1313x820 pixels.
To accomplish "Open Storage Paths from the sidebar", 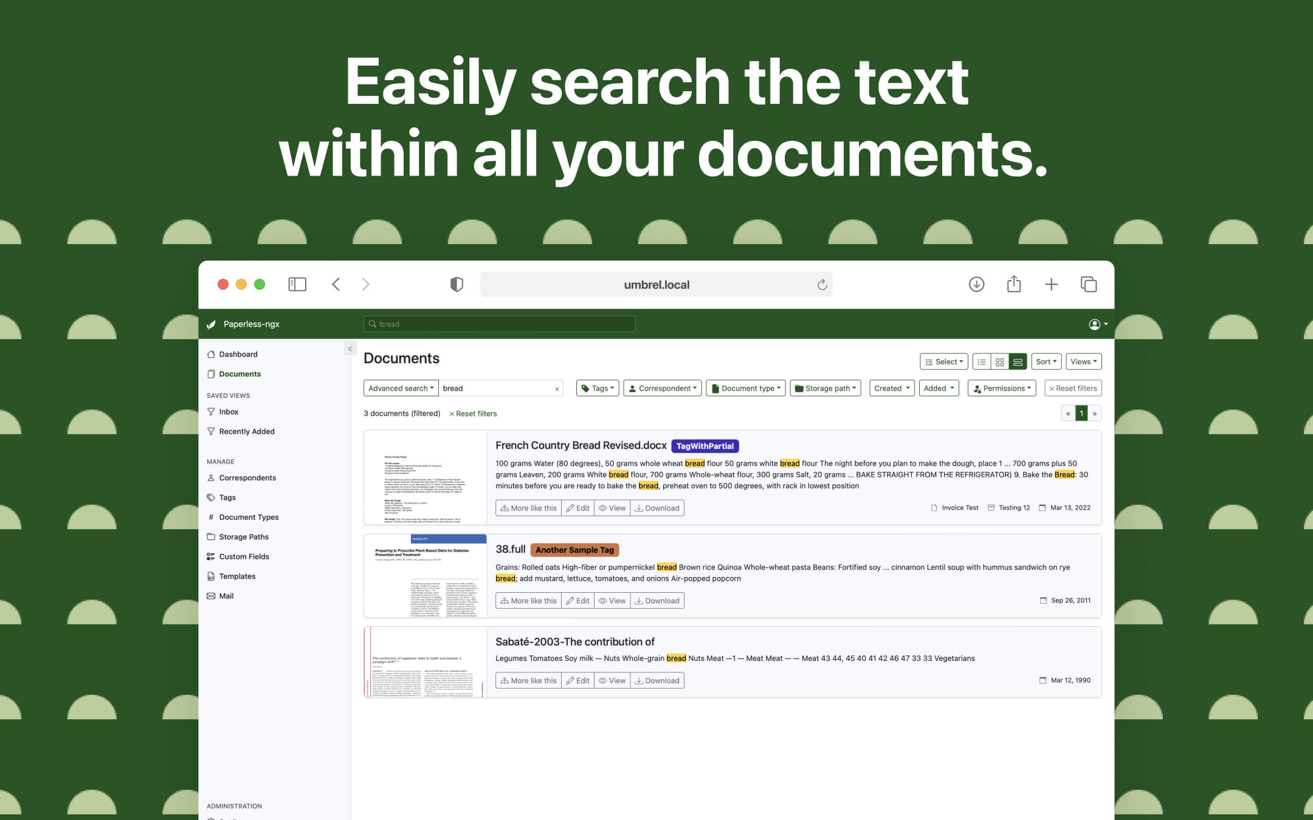I will pyautogui.click(x=243, y=536).
